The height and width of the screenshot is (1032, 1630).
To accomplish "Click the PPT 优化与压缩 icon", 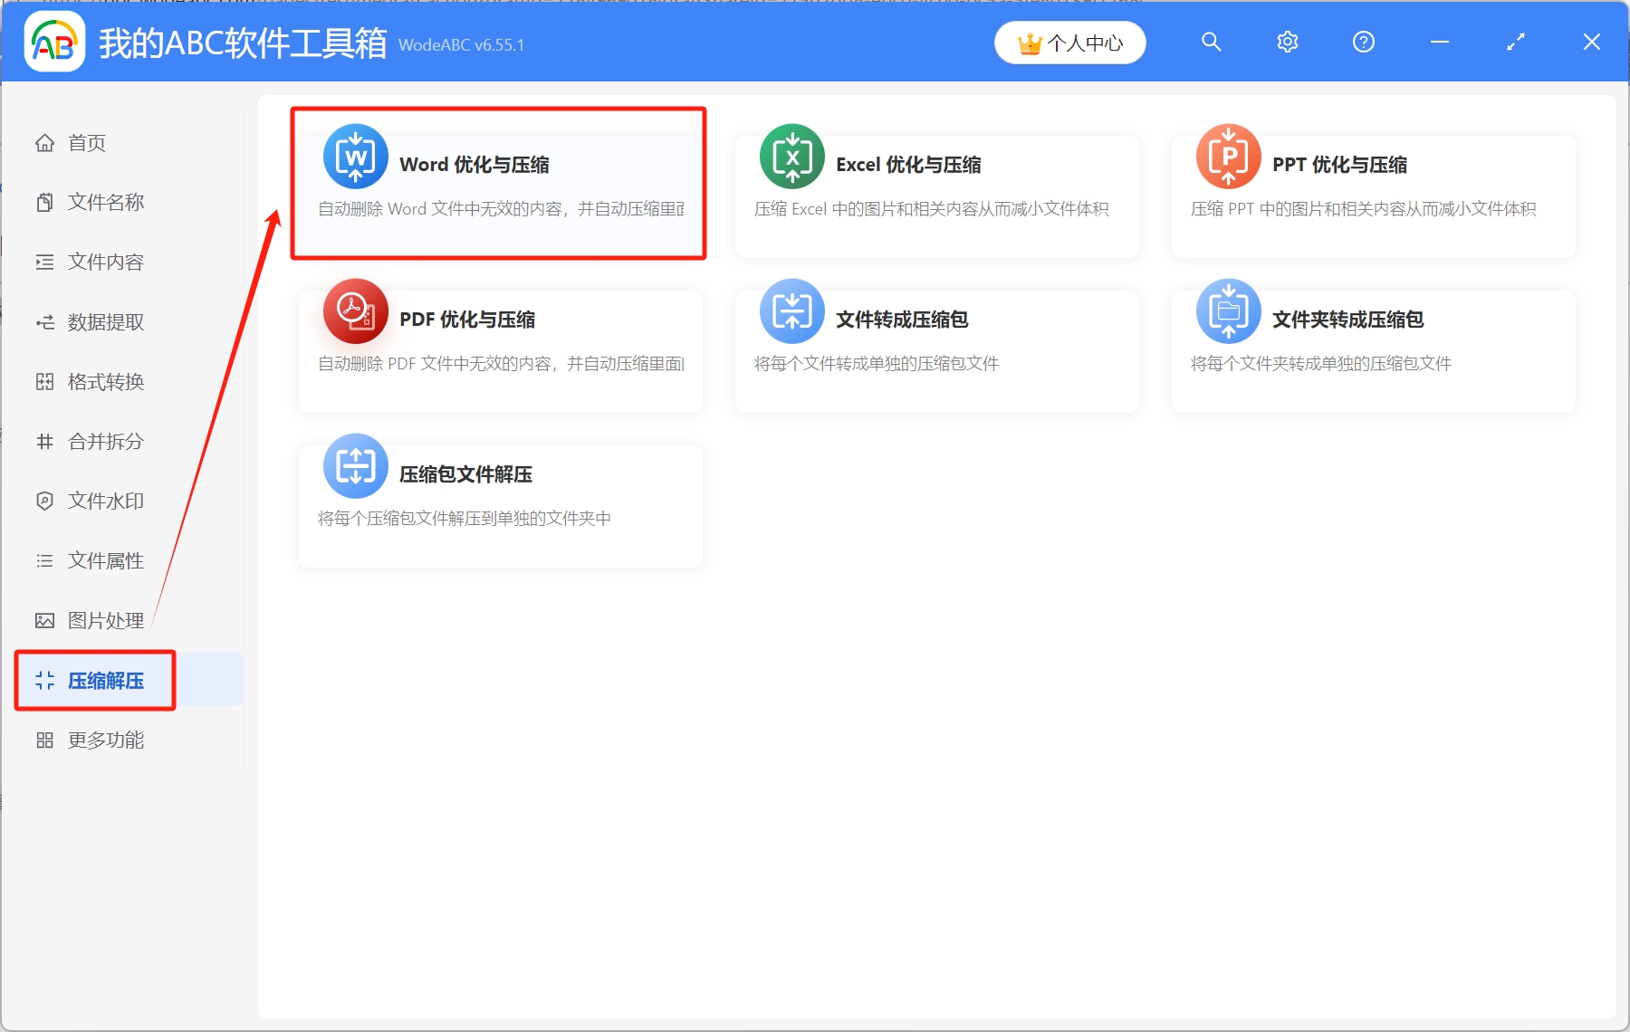I will pyautogui.click(x=1229, y=157).
